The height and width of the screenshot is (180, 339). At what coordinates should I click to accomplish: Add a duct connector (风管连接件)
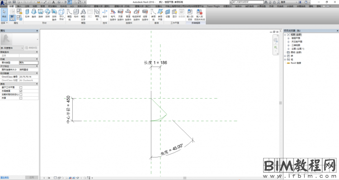tap(120, 15)
